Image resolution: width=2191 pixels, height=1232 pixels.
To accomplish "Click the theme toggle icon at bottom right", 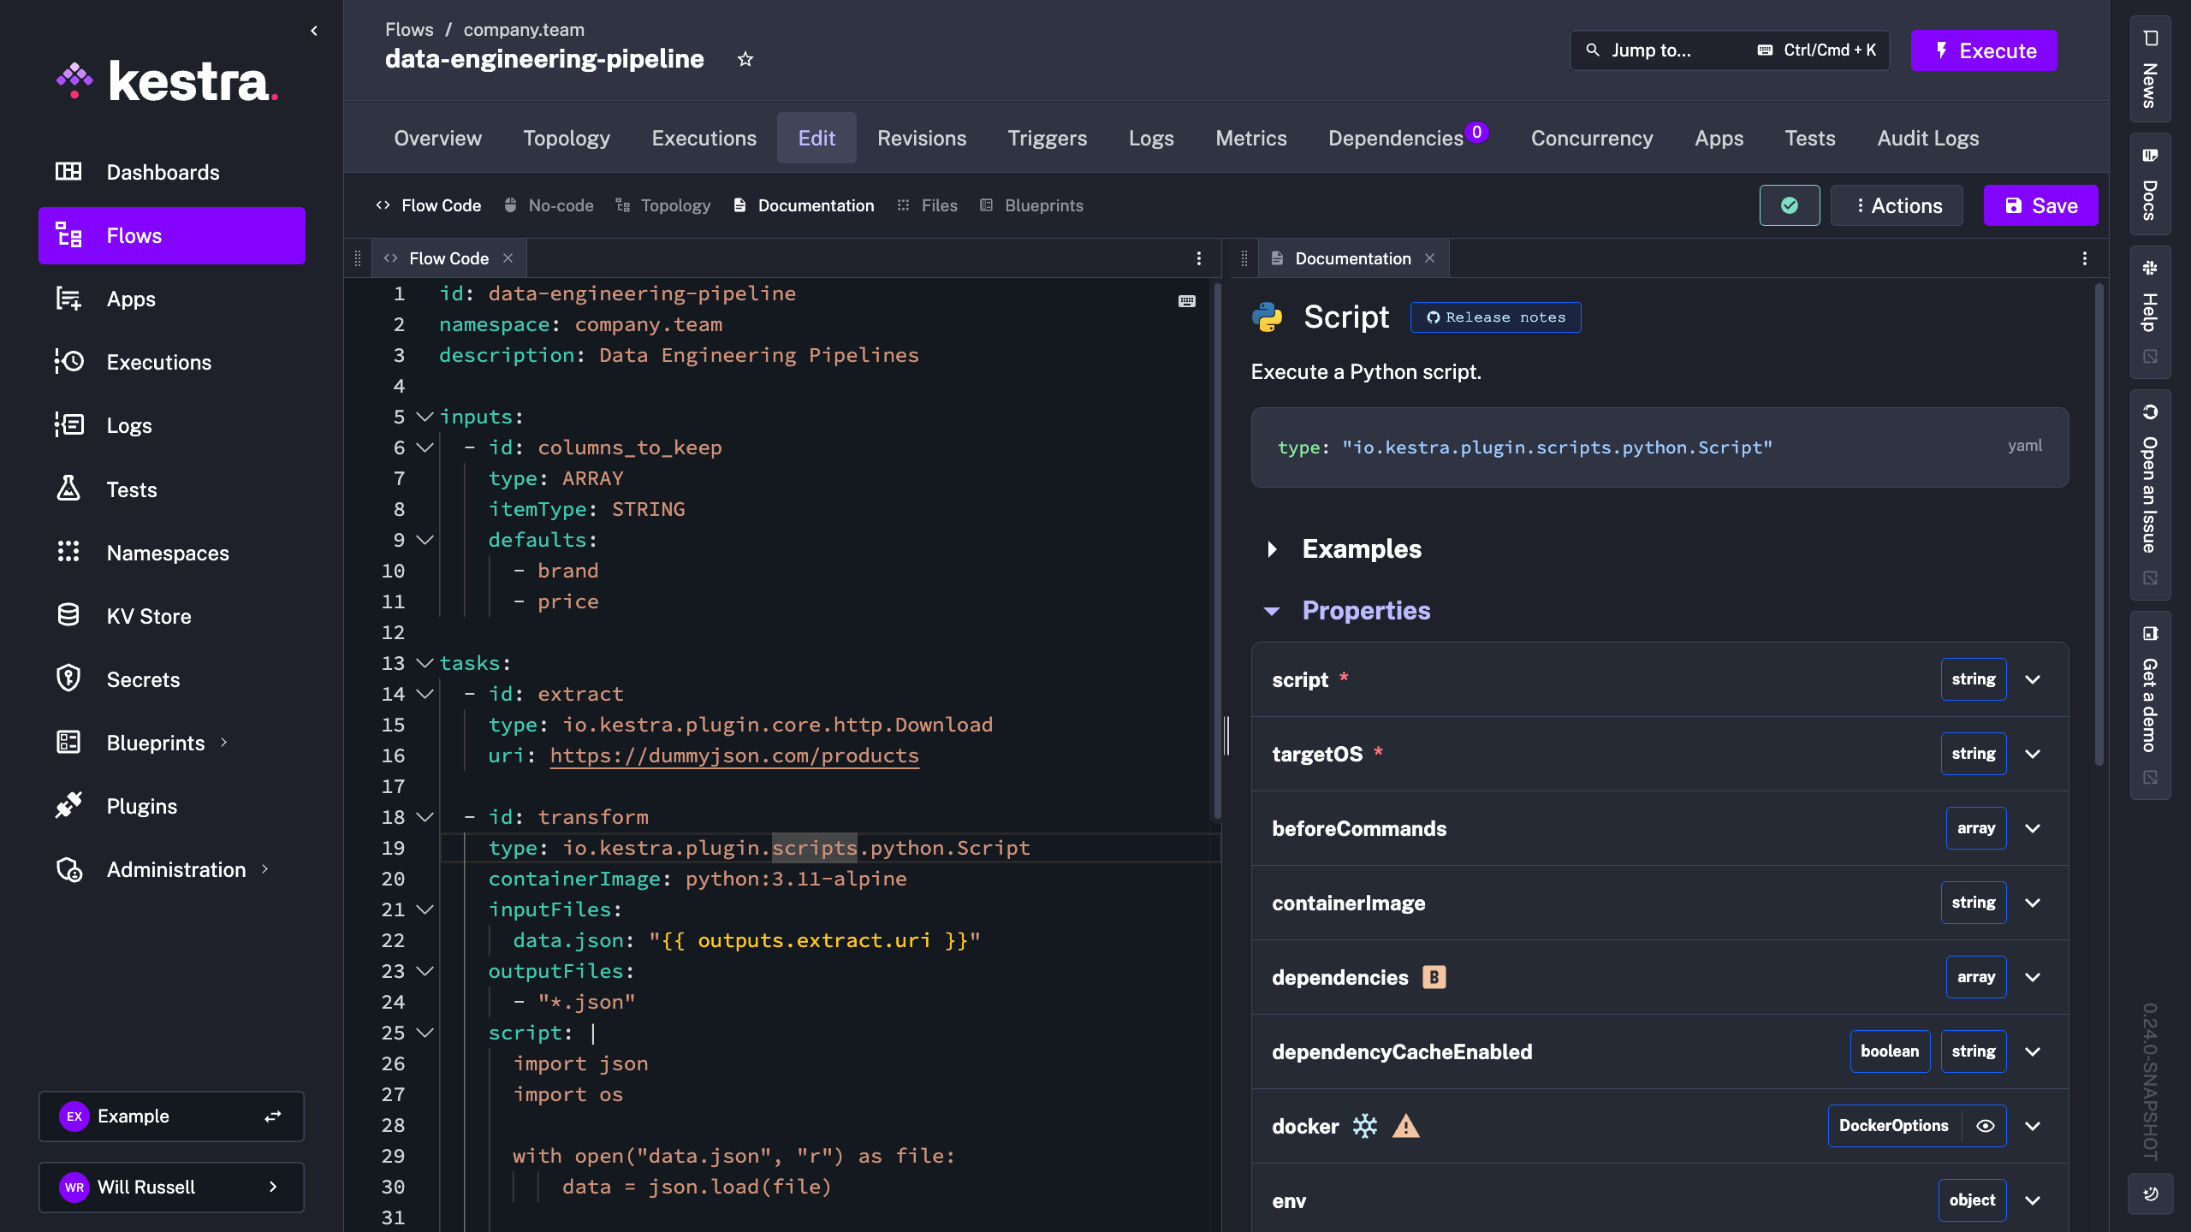I will point(2150,1193).
